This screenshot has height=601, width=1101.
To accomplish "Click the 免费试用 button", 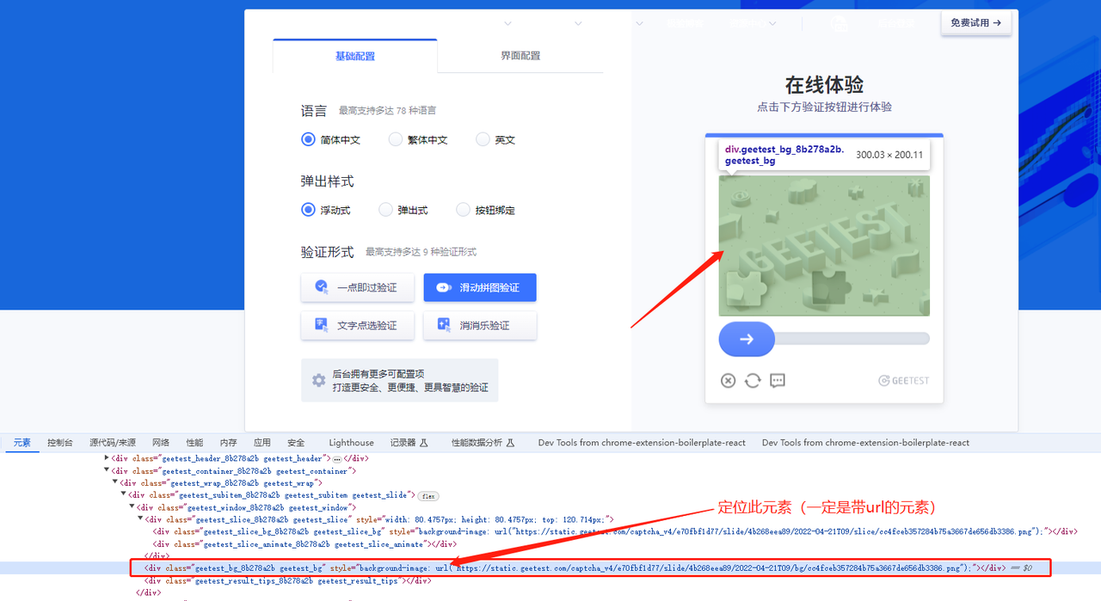I will (x=976, y=23).
